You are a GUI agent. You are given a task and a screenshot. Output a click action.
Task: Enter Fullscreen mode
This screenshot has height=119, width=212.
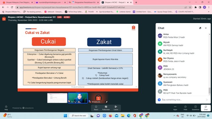(106, 108)
